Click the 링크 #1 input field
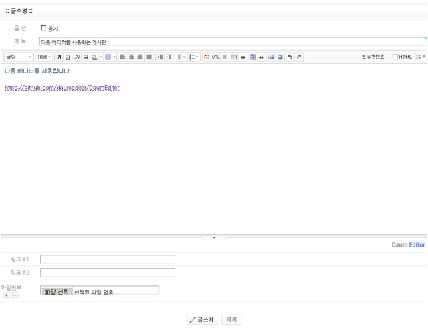 pyautogui.click(x=107, y=259)
